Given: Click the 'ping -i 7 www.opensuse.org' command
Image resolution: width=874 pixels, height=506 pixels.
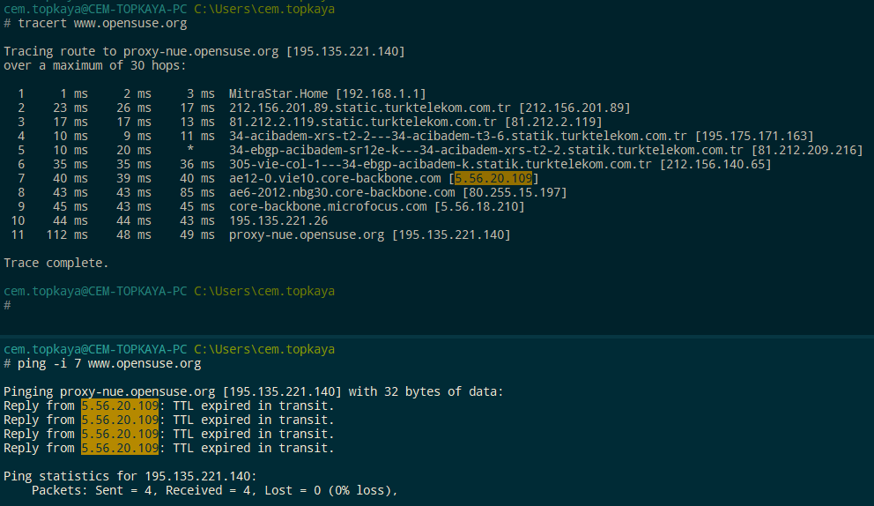Looking at the screenshot, I should [x=109, y=364].
